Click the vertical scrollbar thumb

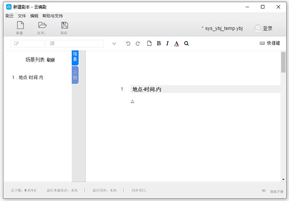pyautogui.click(x=283, y=62)
